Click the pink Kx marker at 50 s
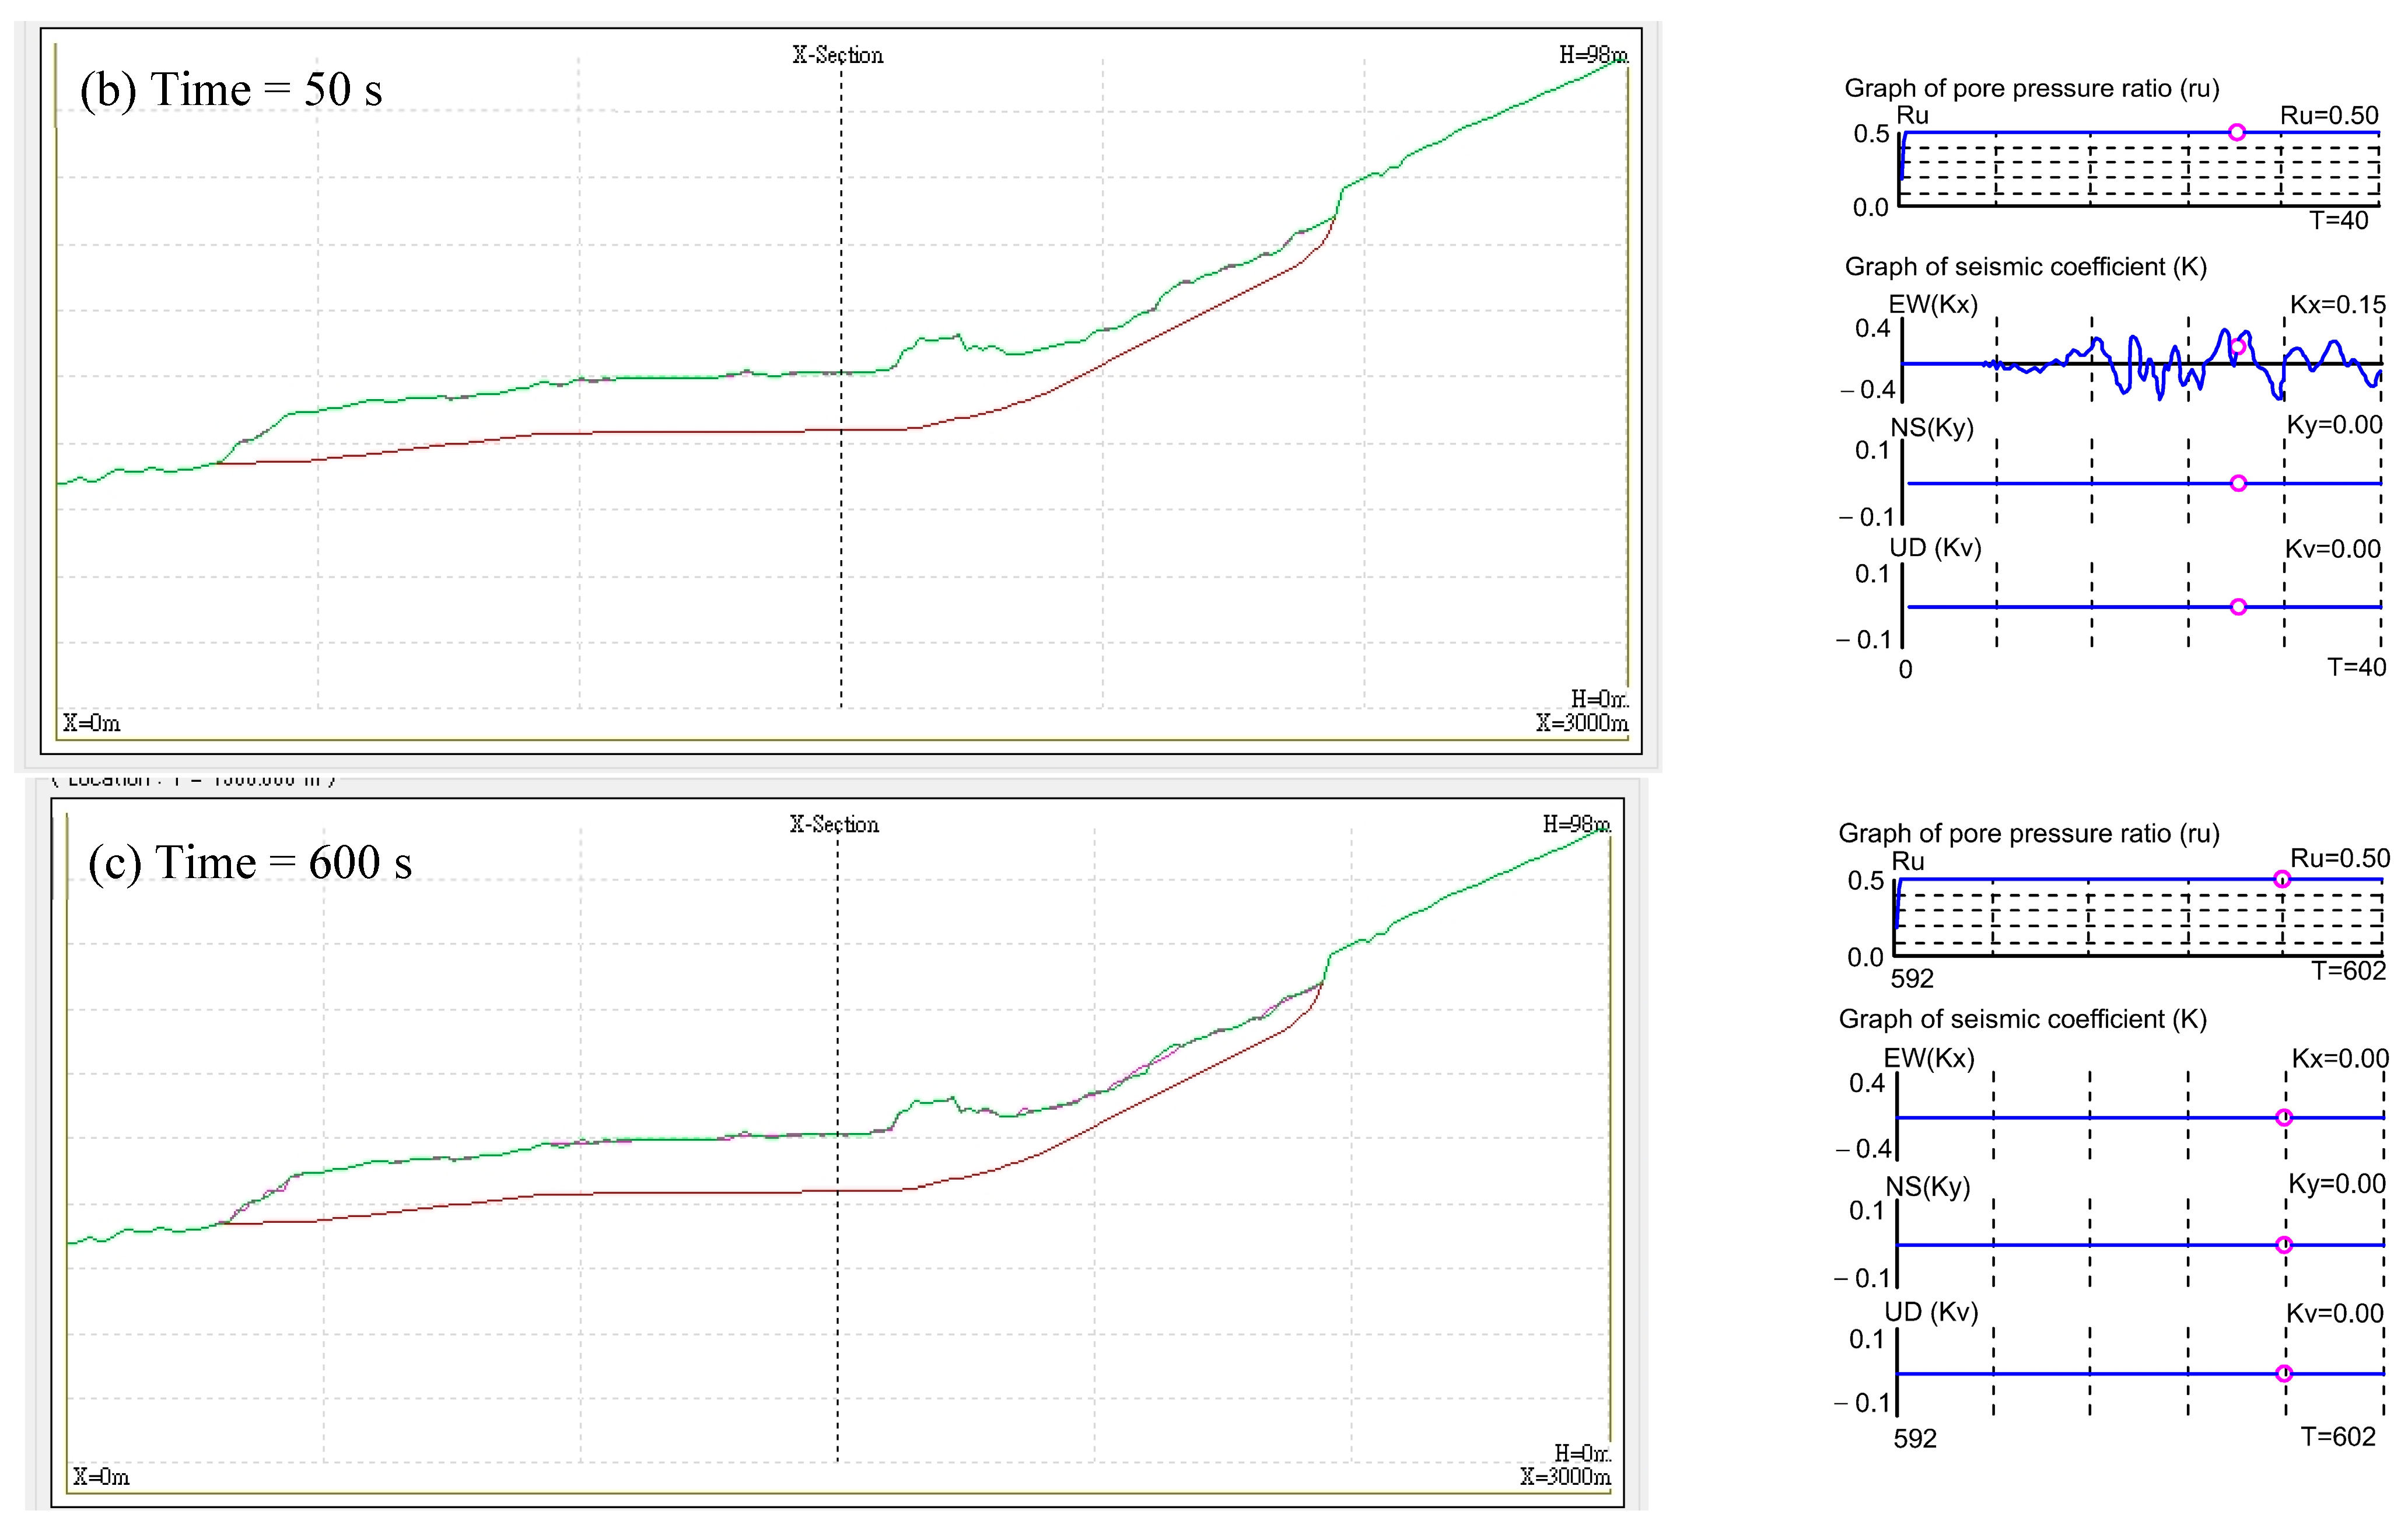 [x=2238, y=347]
